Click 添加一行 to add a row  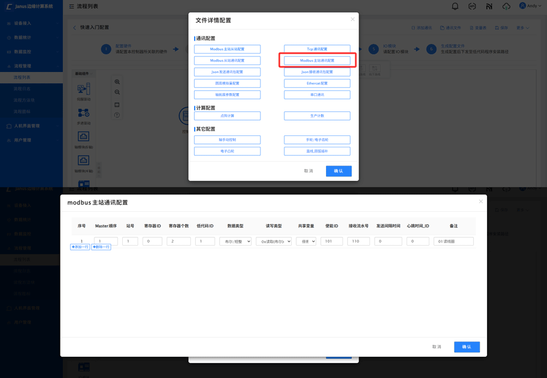click(x=80, y=247)
